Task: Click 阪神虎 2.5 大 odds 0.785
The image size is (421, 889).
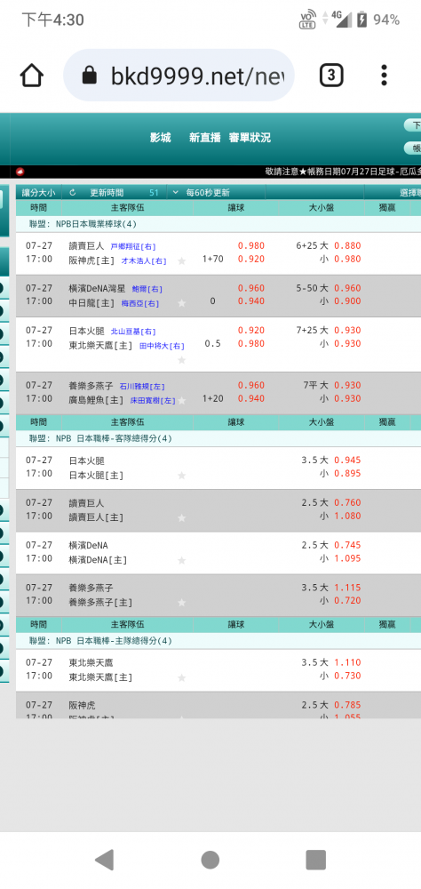Action: 347,705
